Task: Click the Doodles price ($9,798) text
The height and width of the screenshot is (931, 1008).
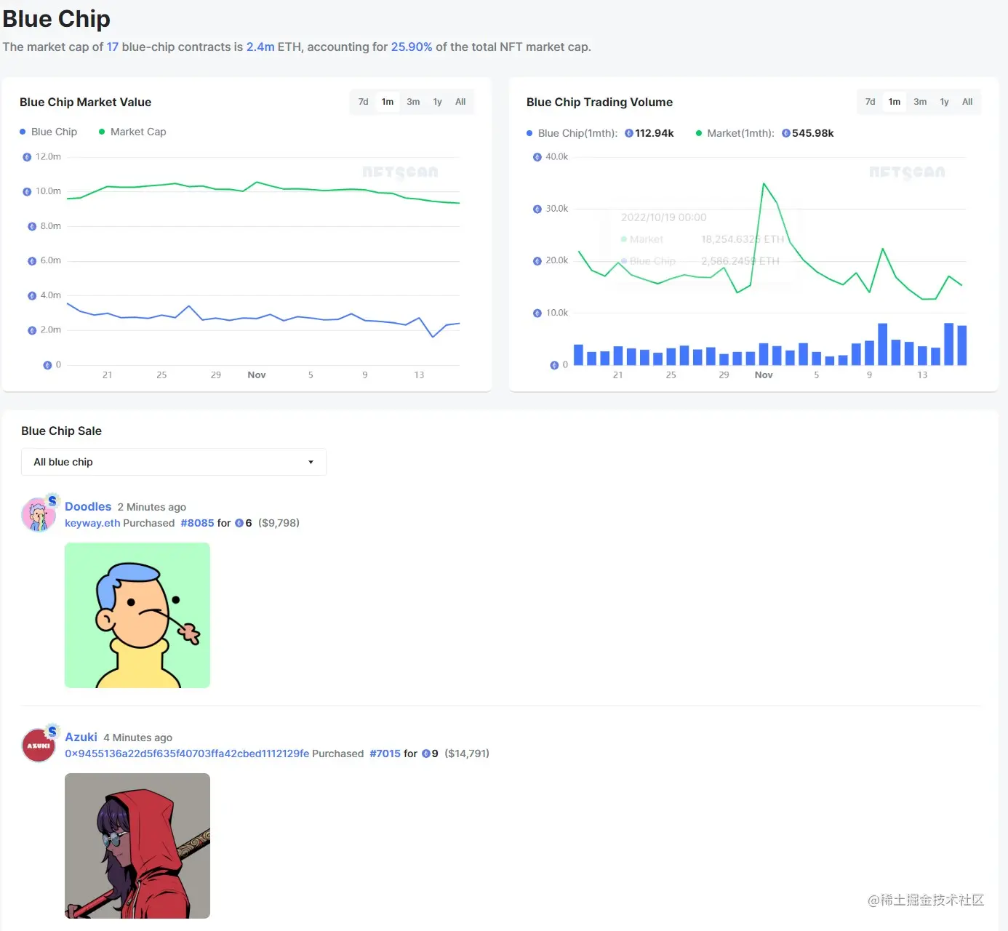Action: (279, 523)
